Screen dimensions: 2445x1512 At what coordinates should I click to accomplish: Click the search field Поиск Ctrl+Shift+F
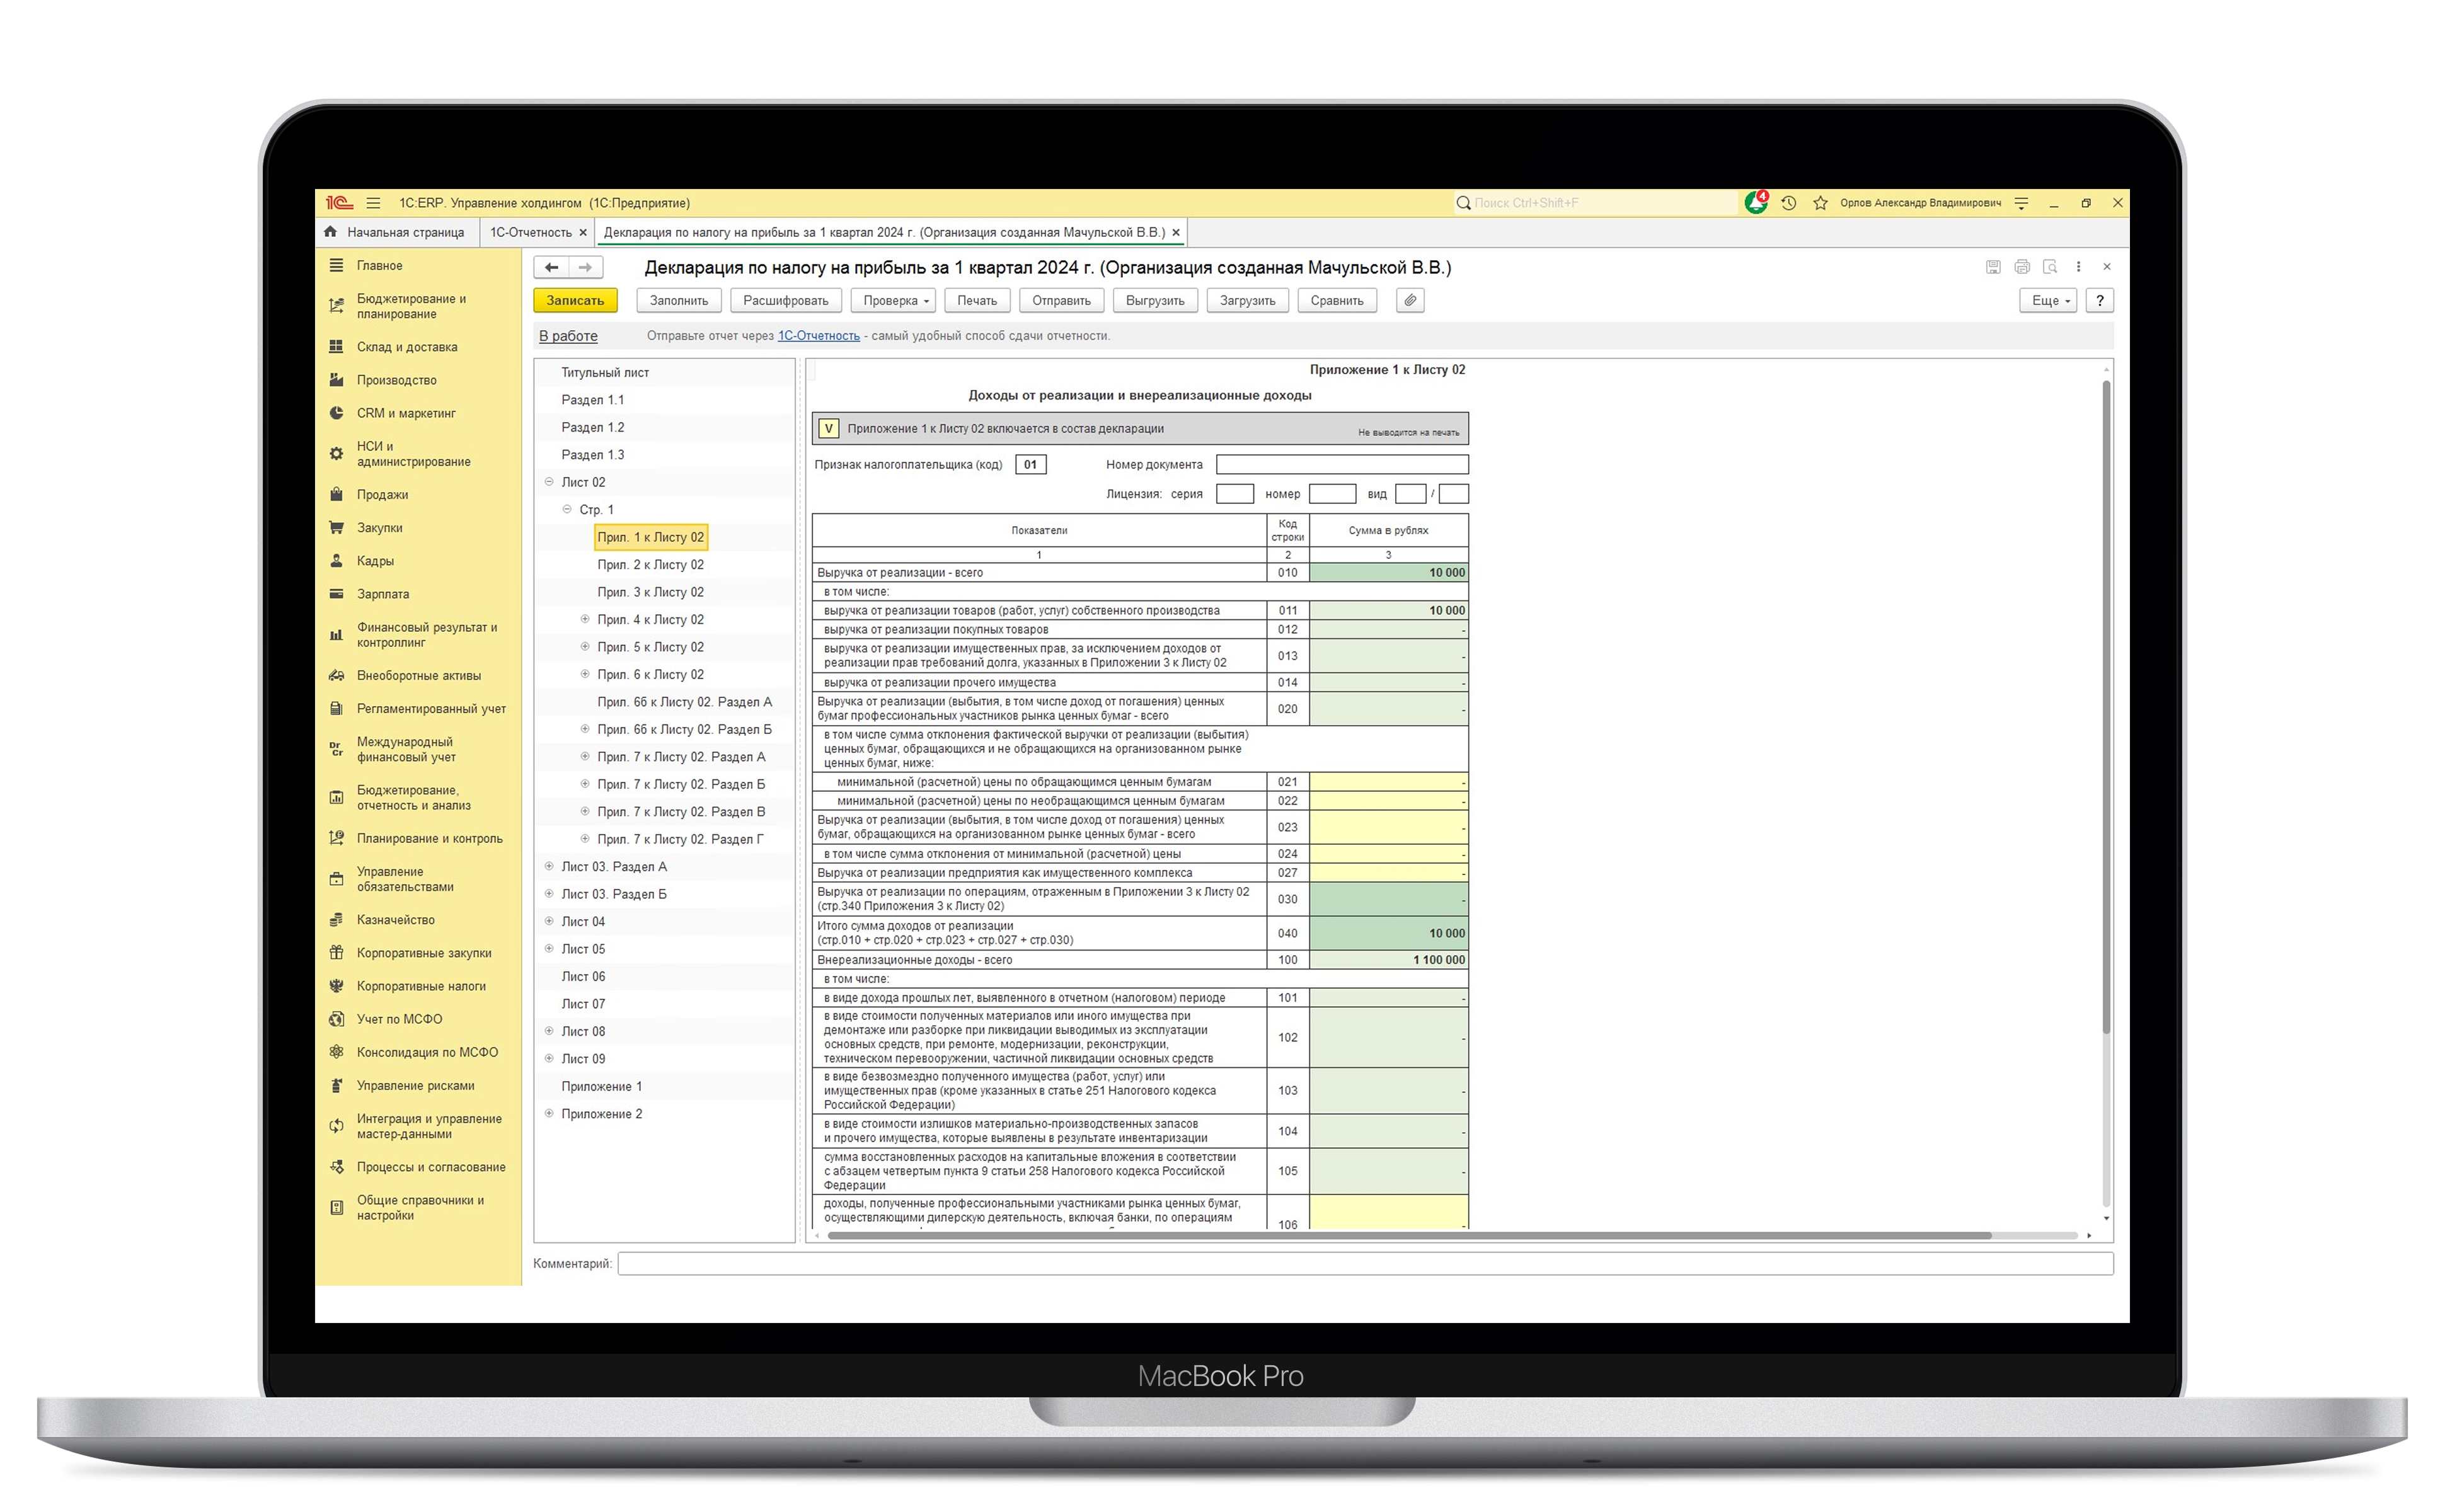[1597, 203]
